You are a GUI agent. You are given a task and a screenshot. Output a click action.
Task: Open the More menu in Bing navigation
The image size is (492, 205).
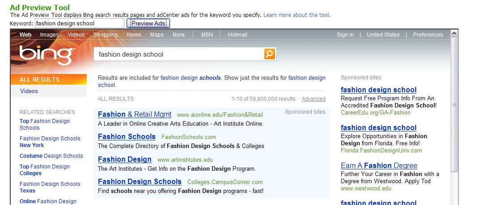(178, 35)
